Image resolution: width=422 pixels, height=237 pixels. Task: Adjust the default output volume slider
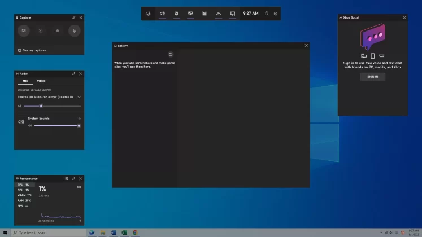tap(52, 106)
